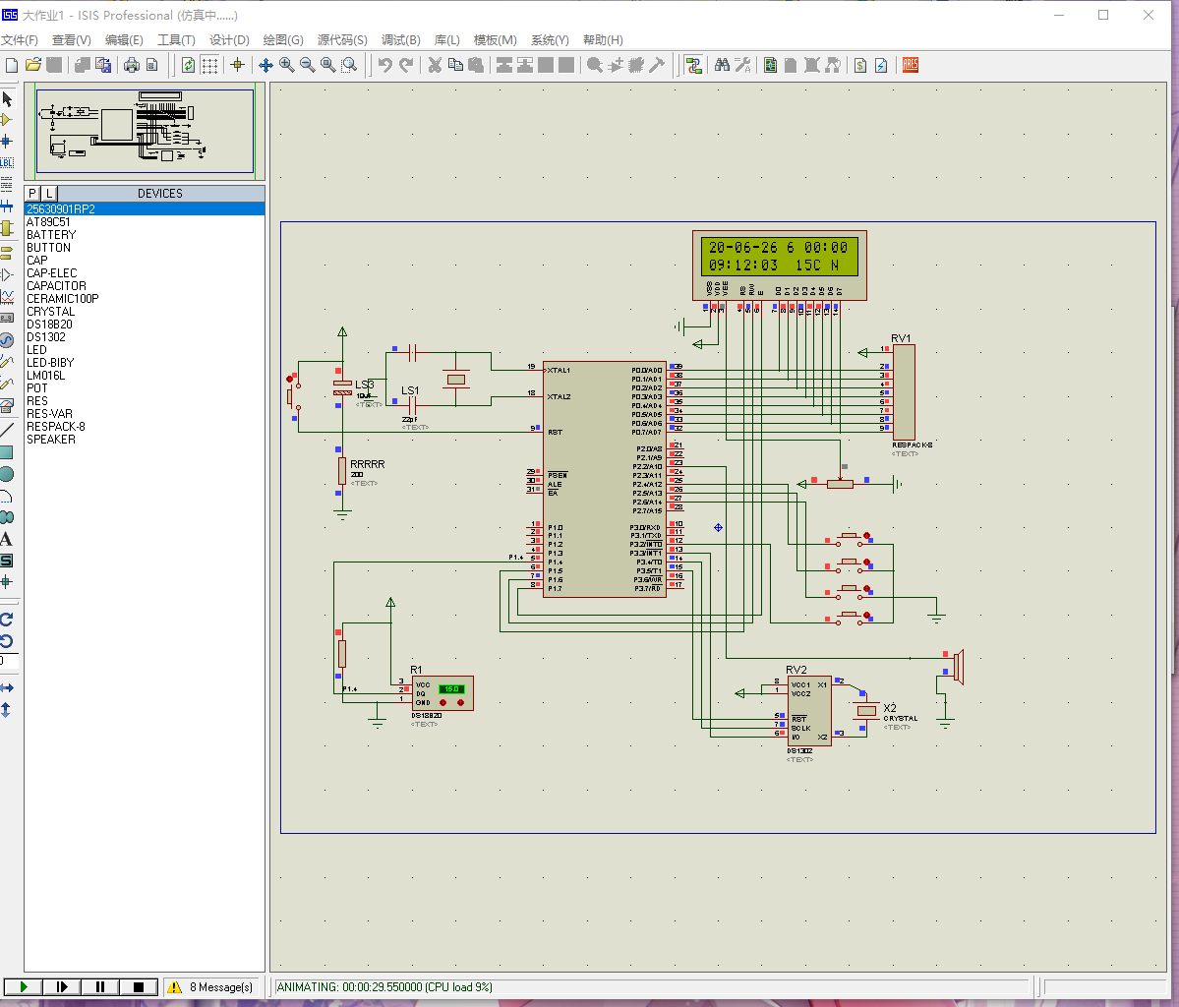Viewport: 1179px width, 1007px height.
Task: Select the 2D text 'A' tool
Action: pyautogui.click(x=7, y=539)
